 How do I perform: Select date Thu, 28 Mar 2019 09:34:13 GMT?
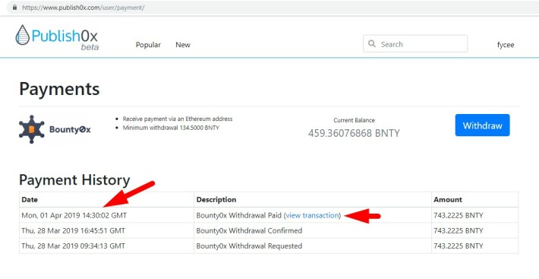(x=73, y=246)
